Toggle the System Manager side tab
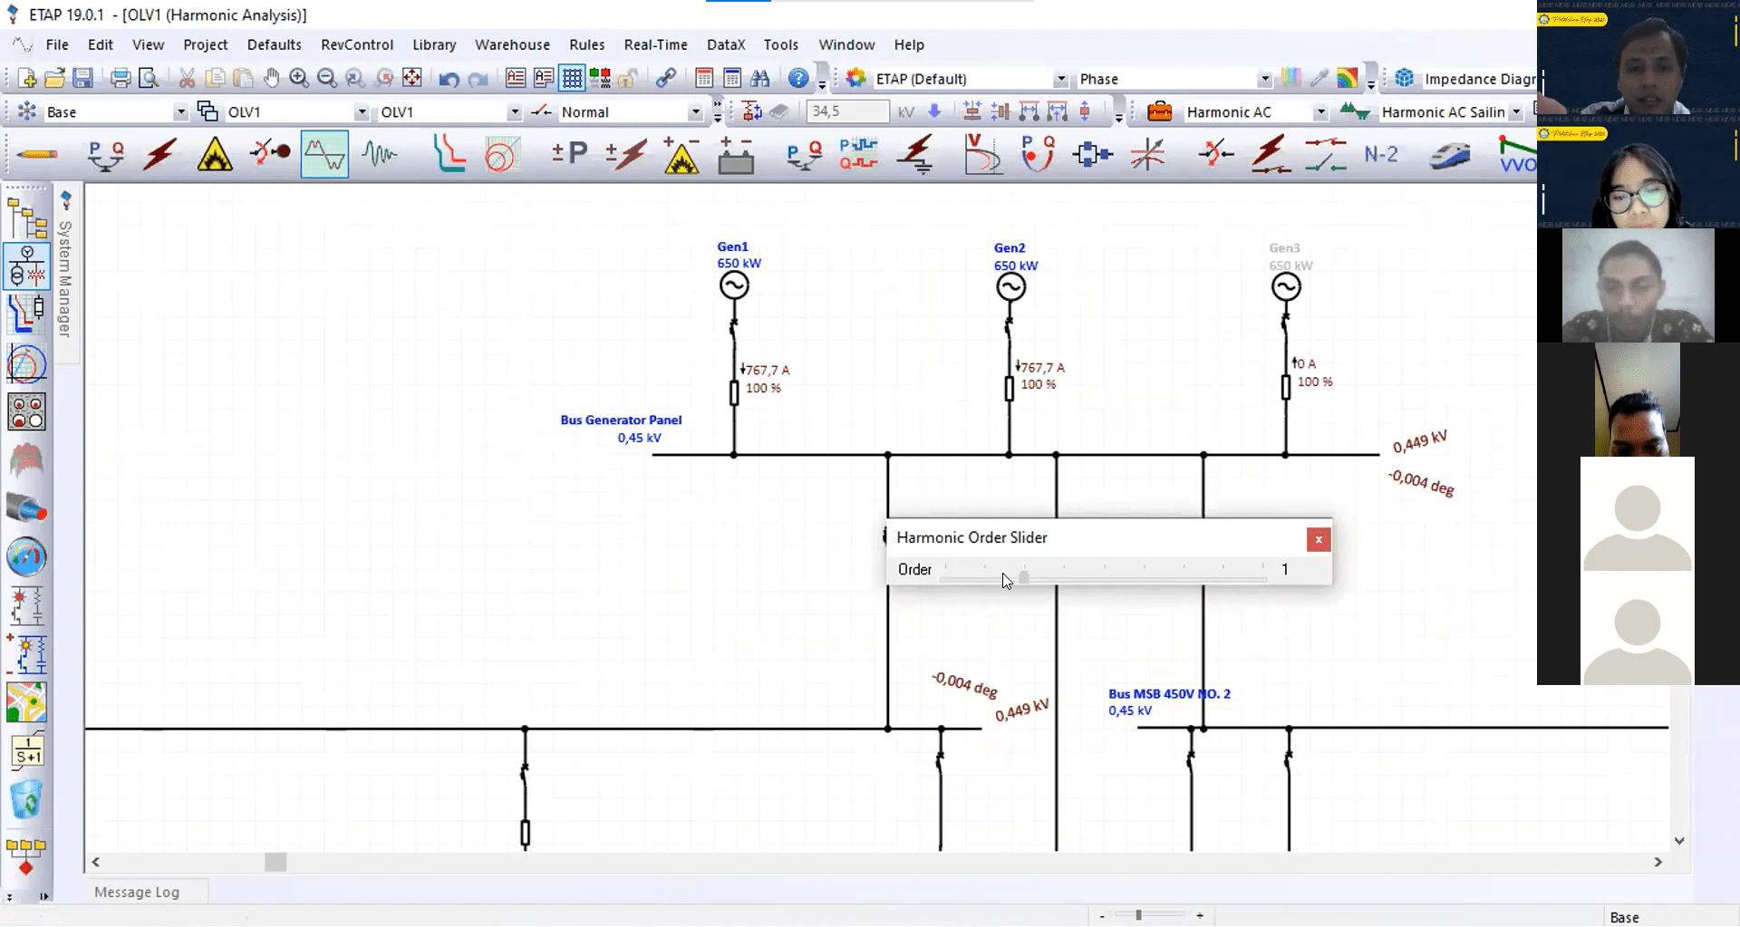The width and height of the screenshot is (1740, 927). (65, 279)
